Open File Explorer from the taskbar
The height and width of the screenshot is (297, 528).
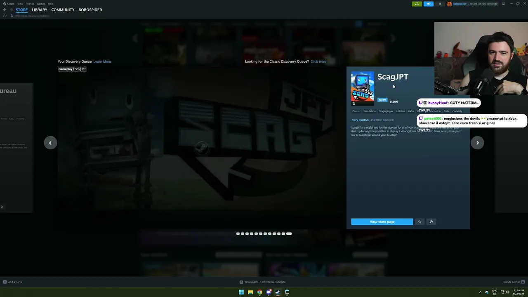tap(250, 292)
